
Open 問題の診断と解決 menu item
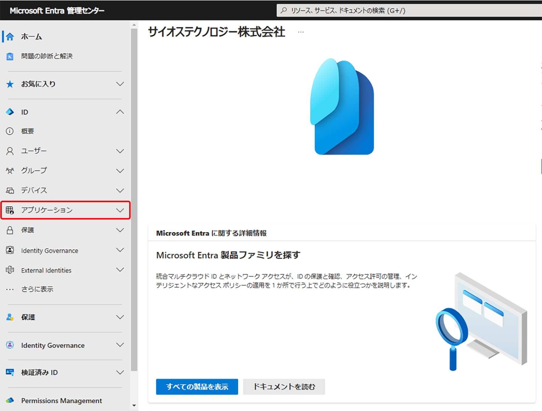click(47, 56)
